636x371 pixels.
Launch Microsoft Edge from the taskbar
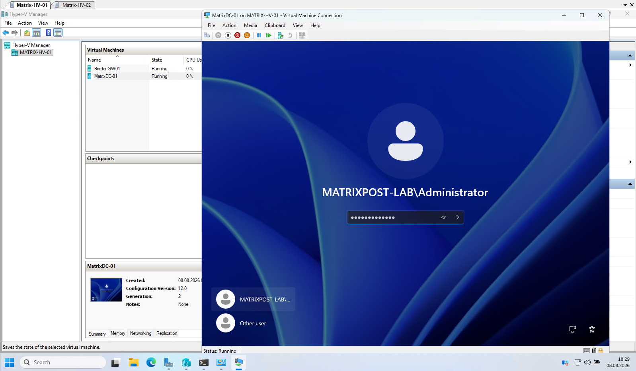pos(151,362)
